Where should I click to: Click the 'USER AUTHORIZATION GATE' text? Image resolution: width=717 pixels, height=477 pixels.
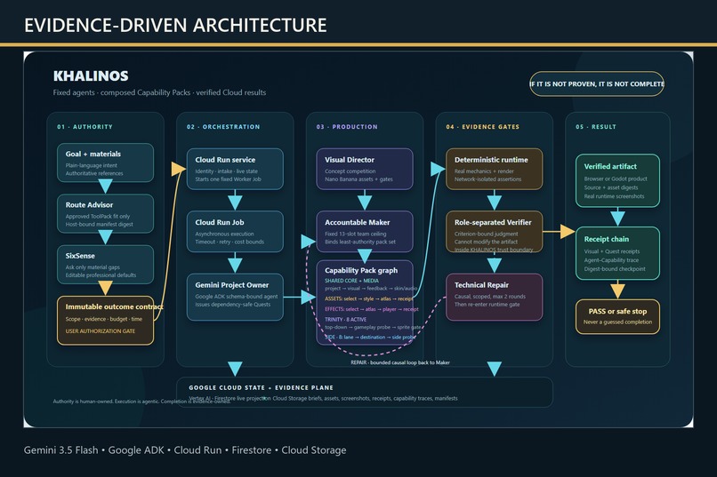(101, 331)
